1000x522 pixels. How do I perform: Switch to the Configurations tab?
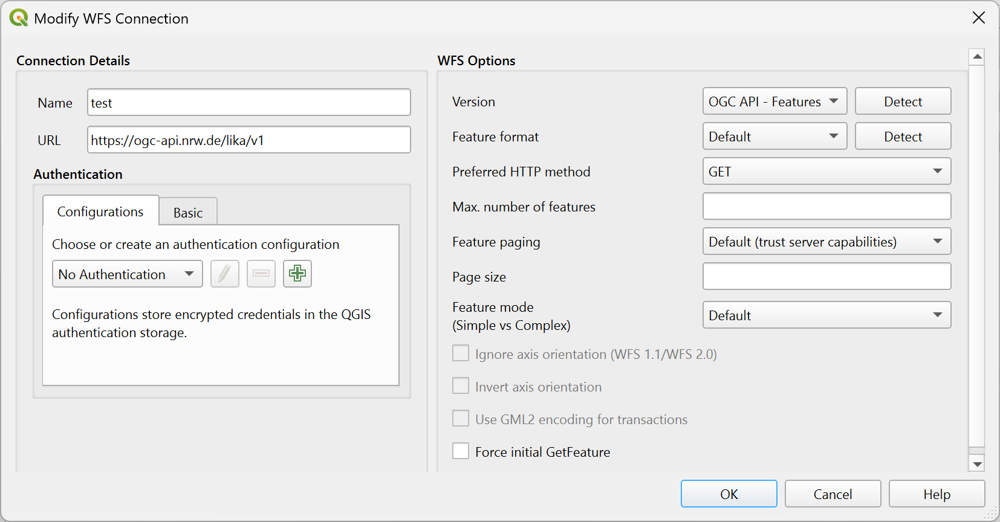coord(100,211)
